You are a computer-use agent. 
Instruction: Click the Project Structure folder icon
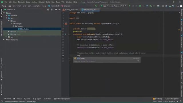[158, 6]
